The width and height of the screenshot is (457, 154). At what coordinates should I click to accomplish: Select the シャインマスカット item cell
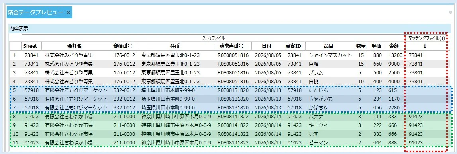coord(330,55)
